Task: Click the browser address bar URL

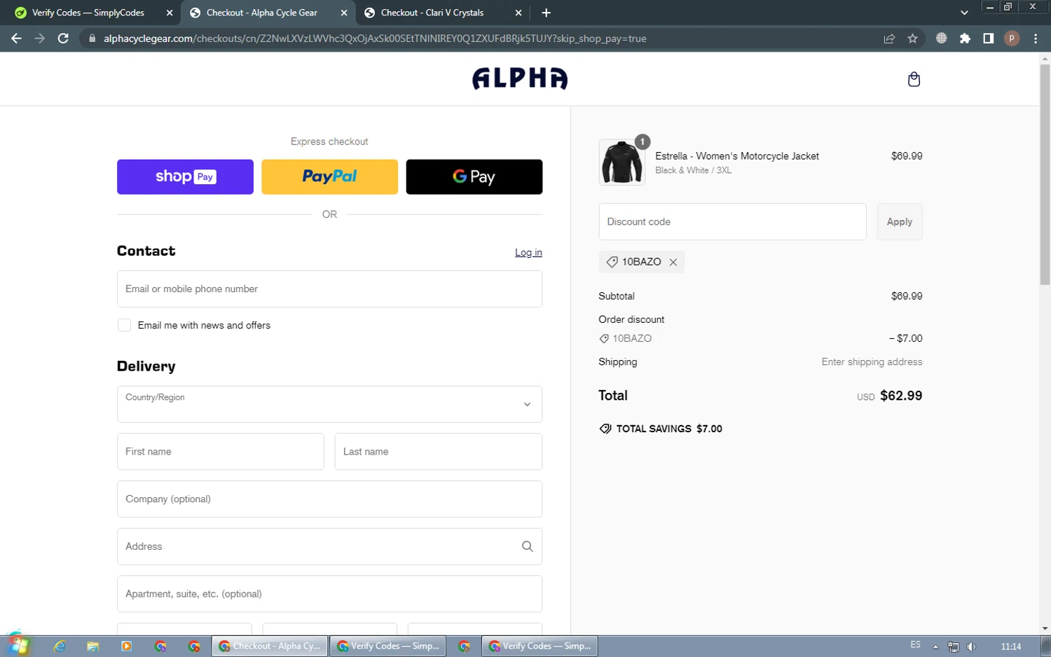Action: 375,39
